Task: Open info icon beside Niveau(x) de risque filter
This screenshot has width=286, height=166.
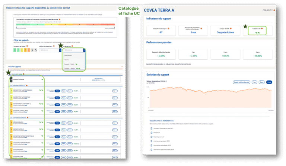Action: (x=27, y=46)
